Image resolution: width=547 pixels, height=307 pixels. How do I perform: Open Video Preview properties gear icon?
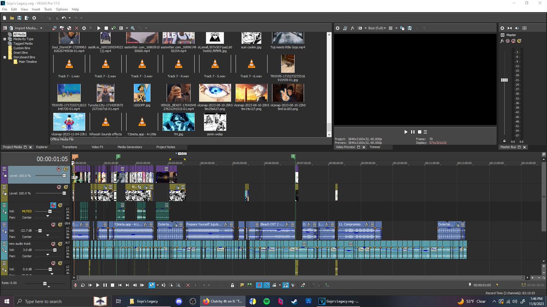click(x=338, y=28)
